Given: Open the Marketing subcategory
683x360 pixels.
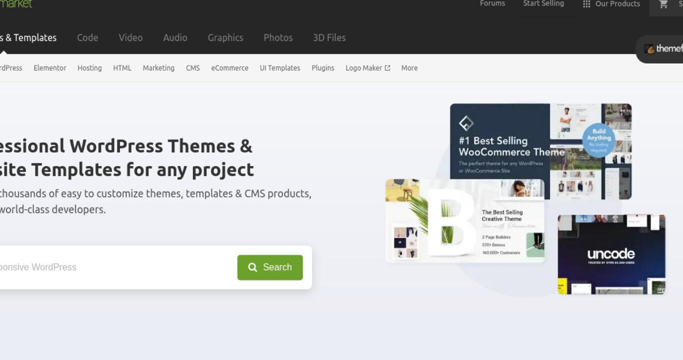Looking at the screenshot, I should [158, 68].
